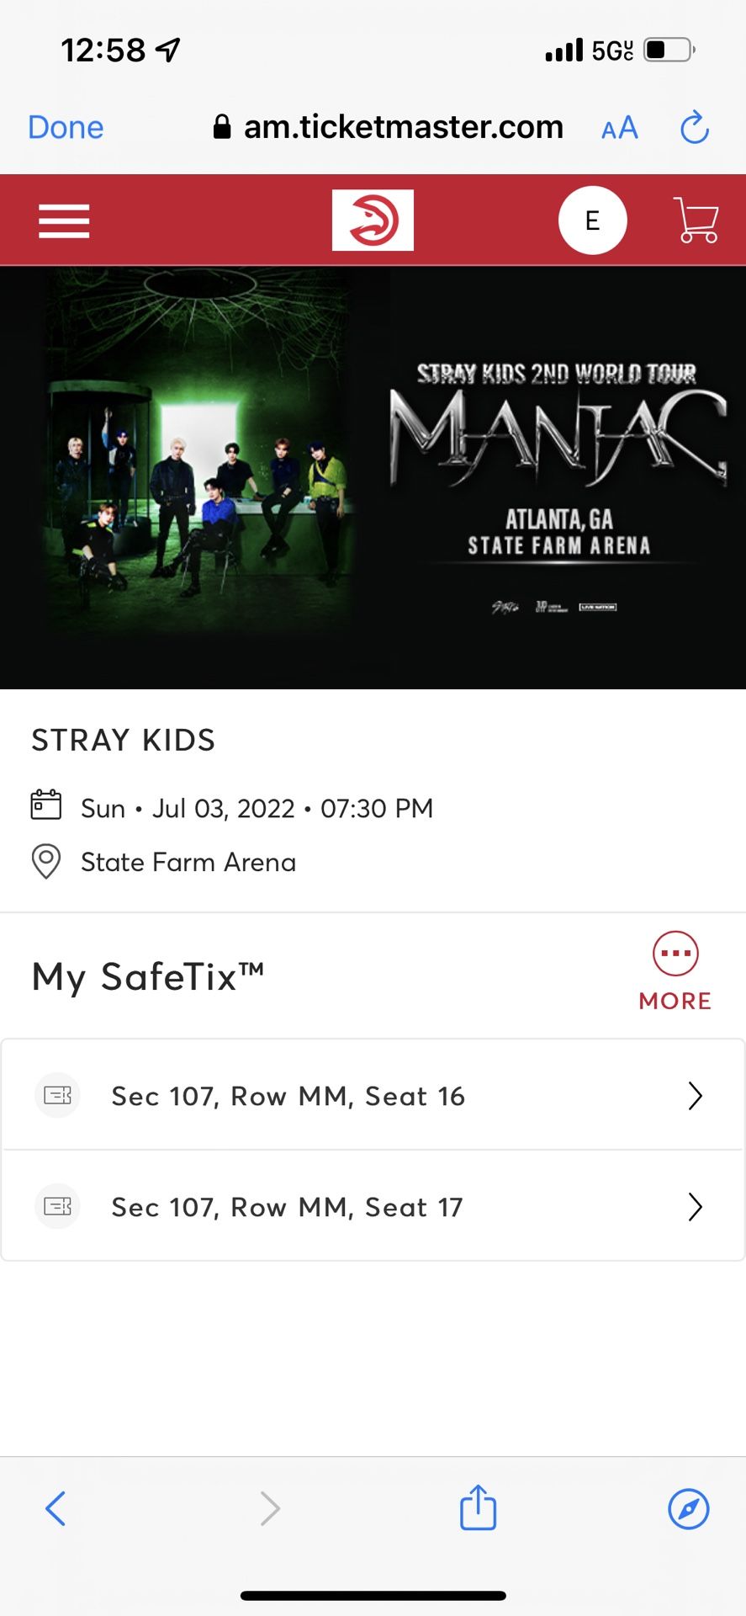Open the AA text size options
This screenshot has height=1616, width=746.
click(620, 128)
